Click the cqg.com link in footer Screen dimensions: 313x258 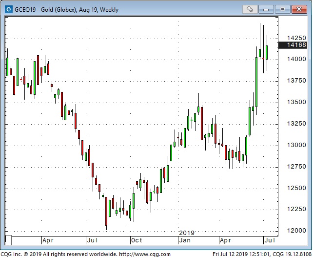145,254
